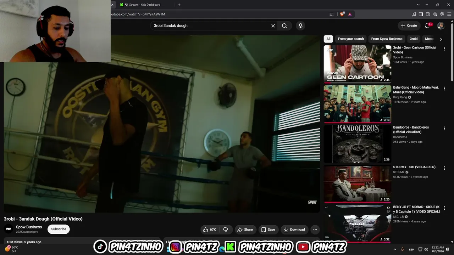454x255 pixels.
Task: Show more filter chips with the arrow
Action: (x=441, y=39)
